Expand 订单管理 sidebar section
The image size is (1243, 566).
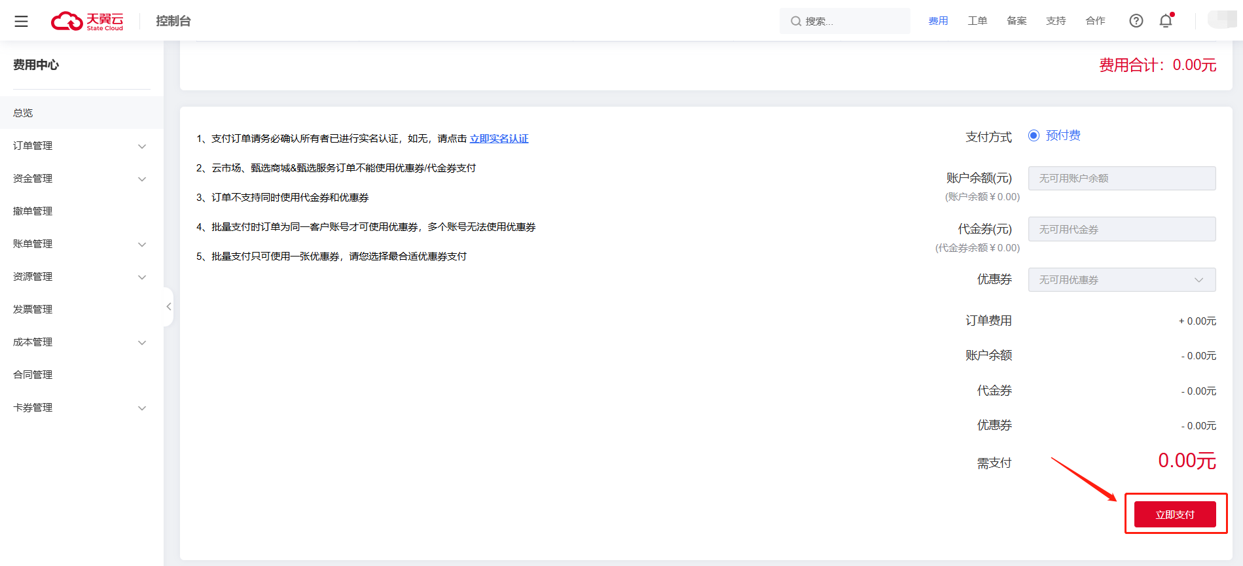(x=81, y=146)
